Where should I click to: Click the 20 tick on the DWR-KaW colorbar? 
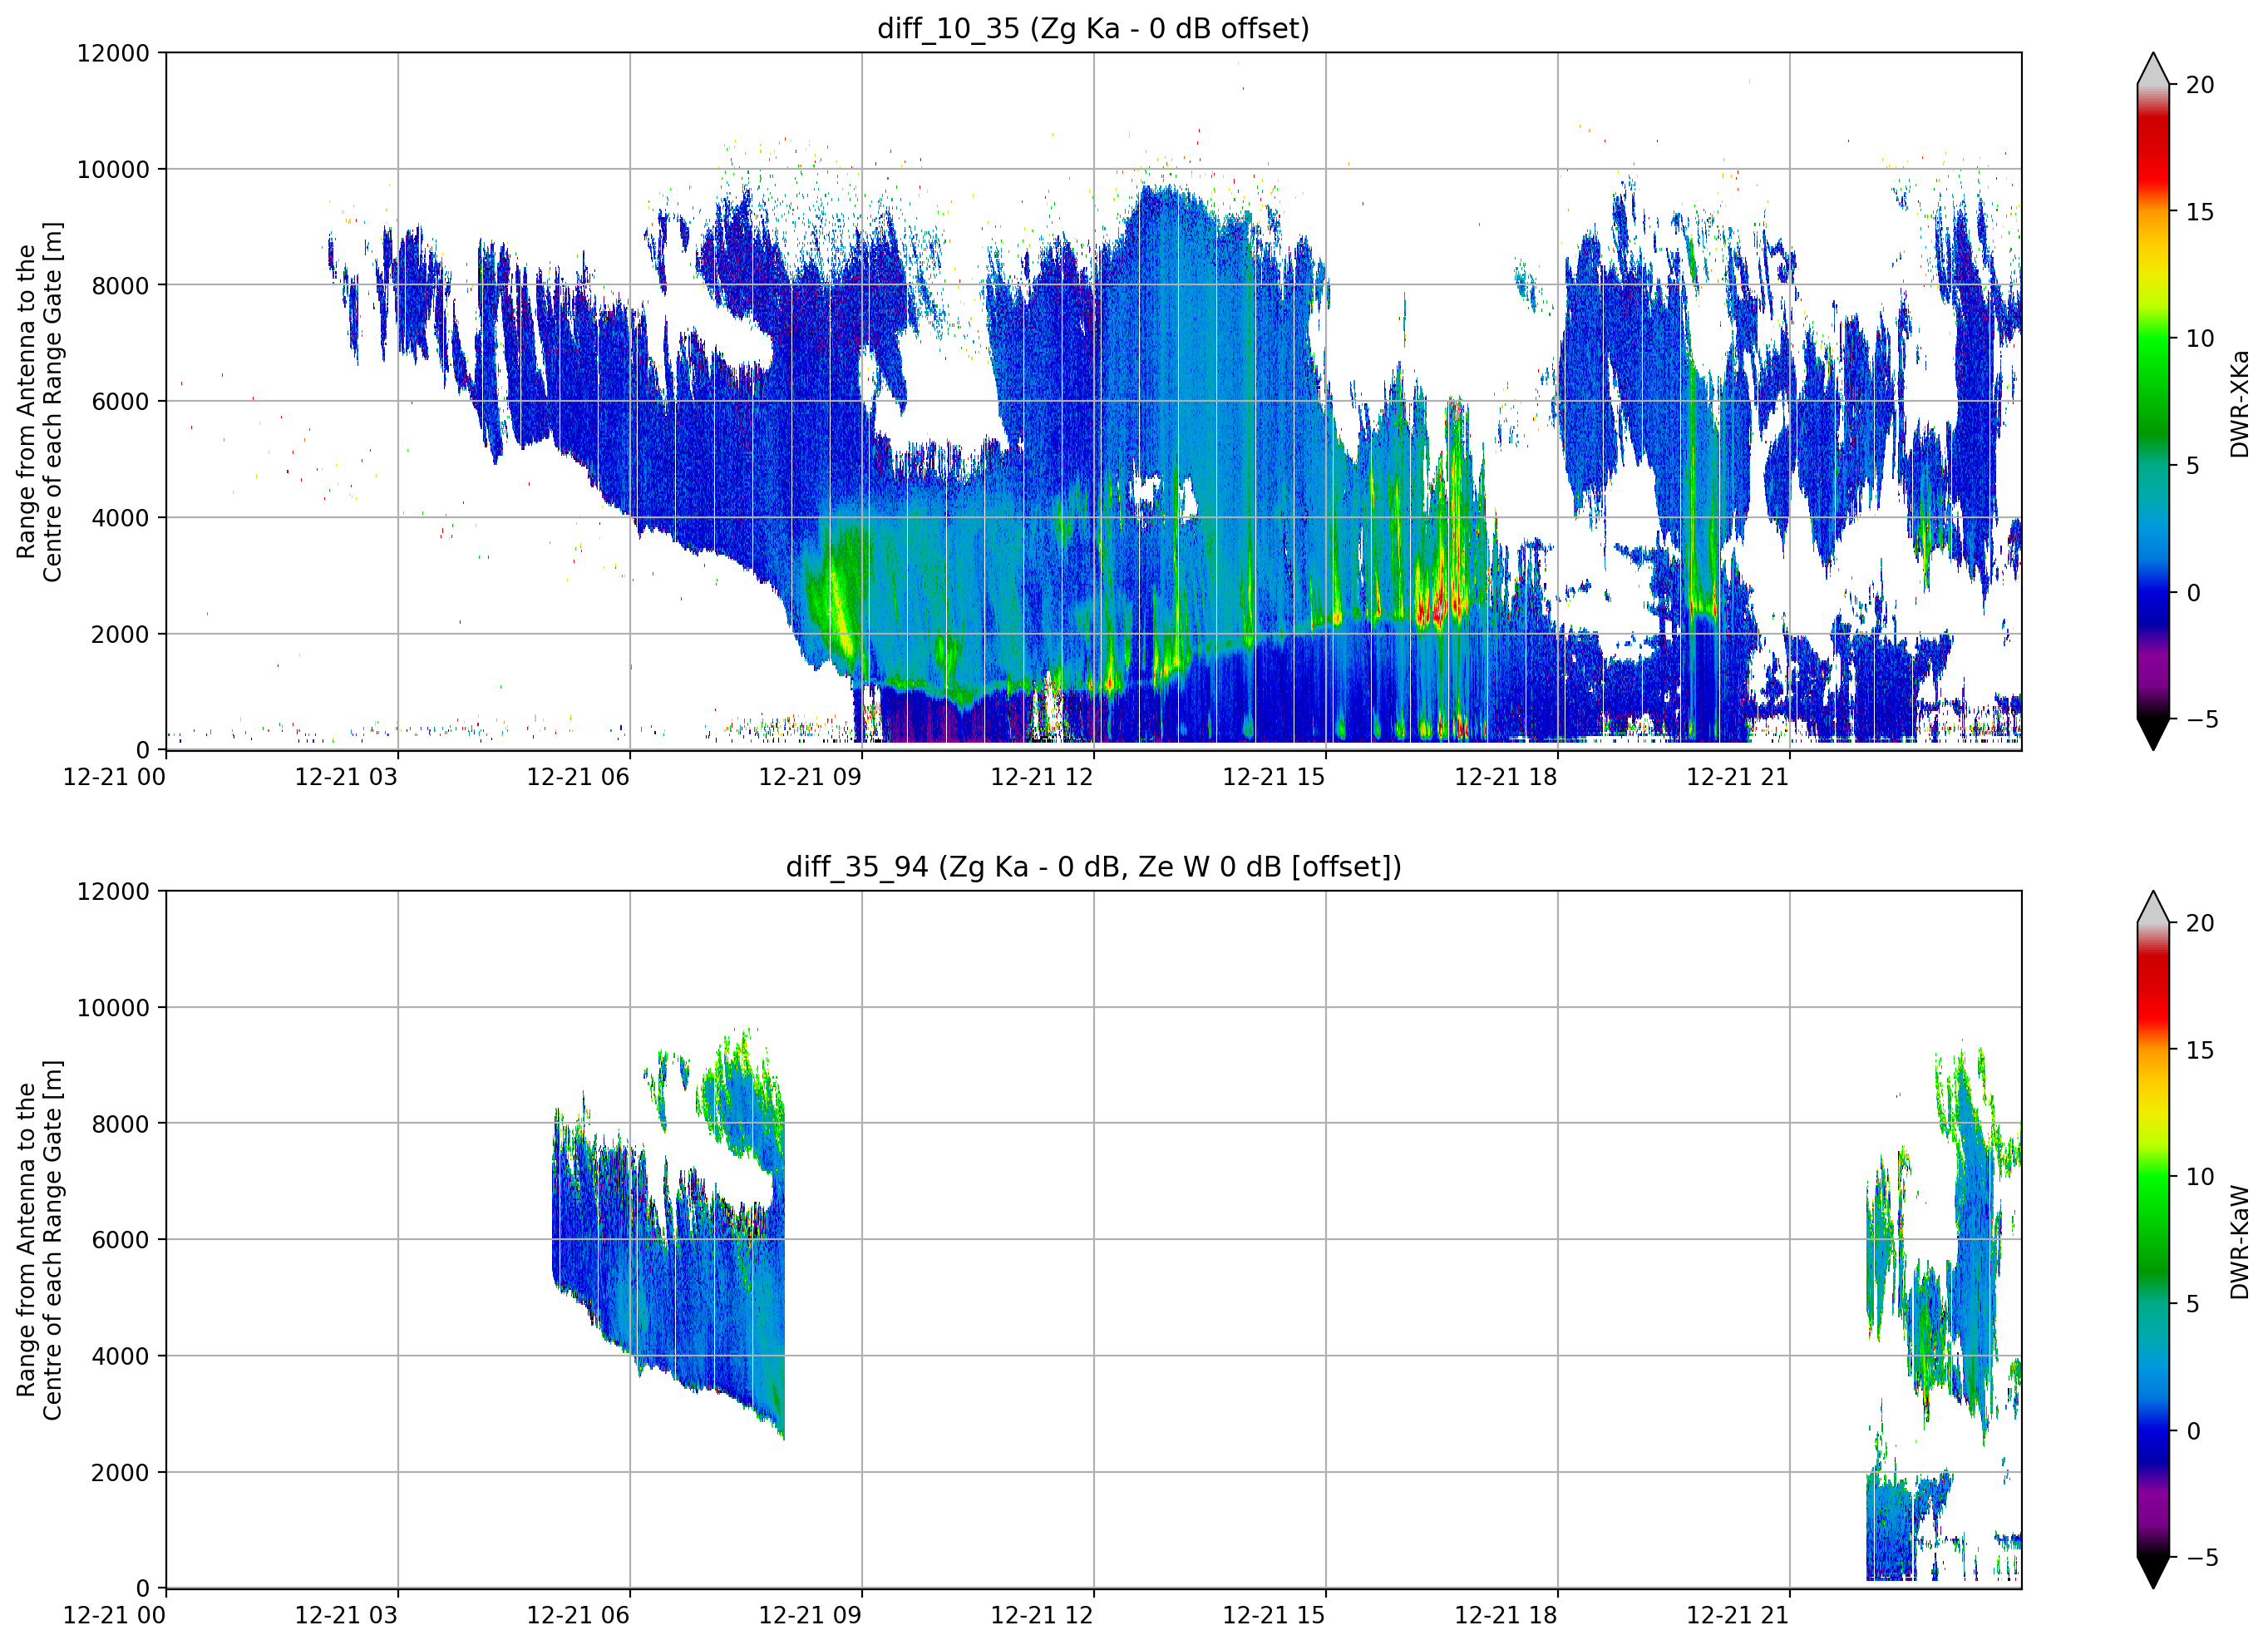2200,924
